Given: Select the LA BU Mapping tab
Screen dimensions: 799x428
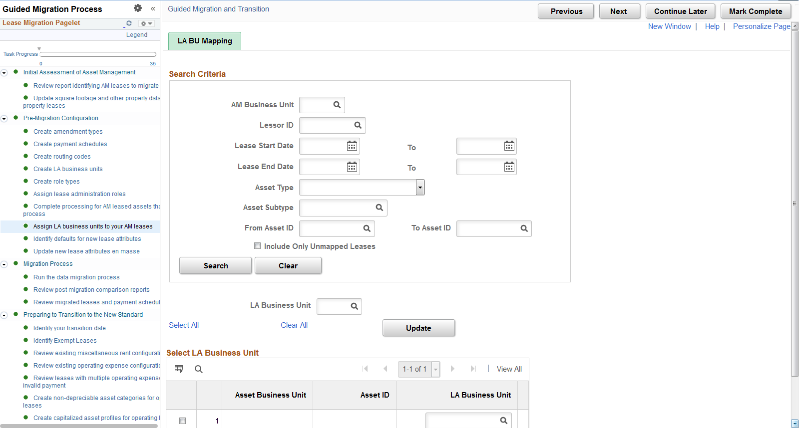Looking at the screenshot, I should point(205,41).
